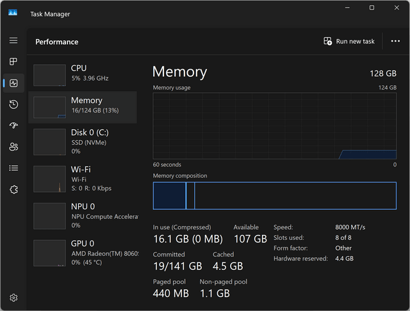The width and height of the screenshot is (410, 311).
Task: Select the CPU performance item
Action: [x=83, y=75]
